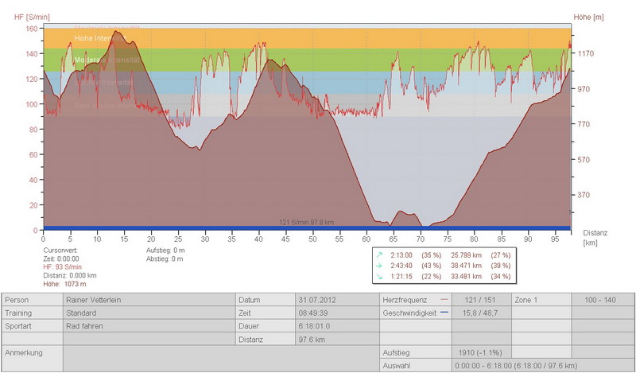Click the flat arrow icon in the slope summary
The width and height of the screenshot is (636, 373).
[380, 265]
